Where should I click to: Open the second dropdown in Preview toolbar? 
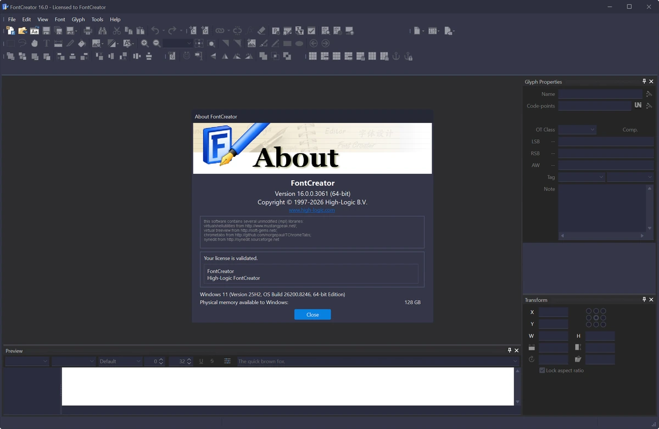coord(74,361)
